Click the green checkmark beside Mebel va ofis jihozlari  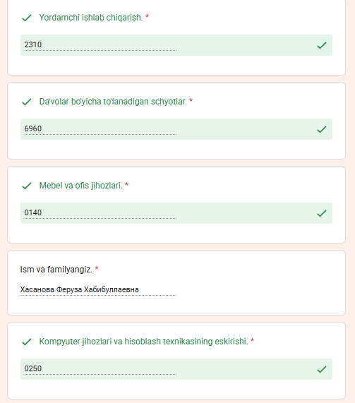(27, 186)
